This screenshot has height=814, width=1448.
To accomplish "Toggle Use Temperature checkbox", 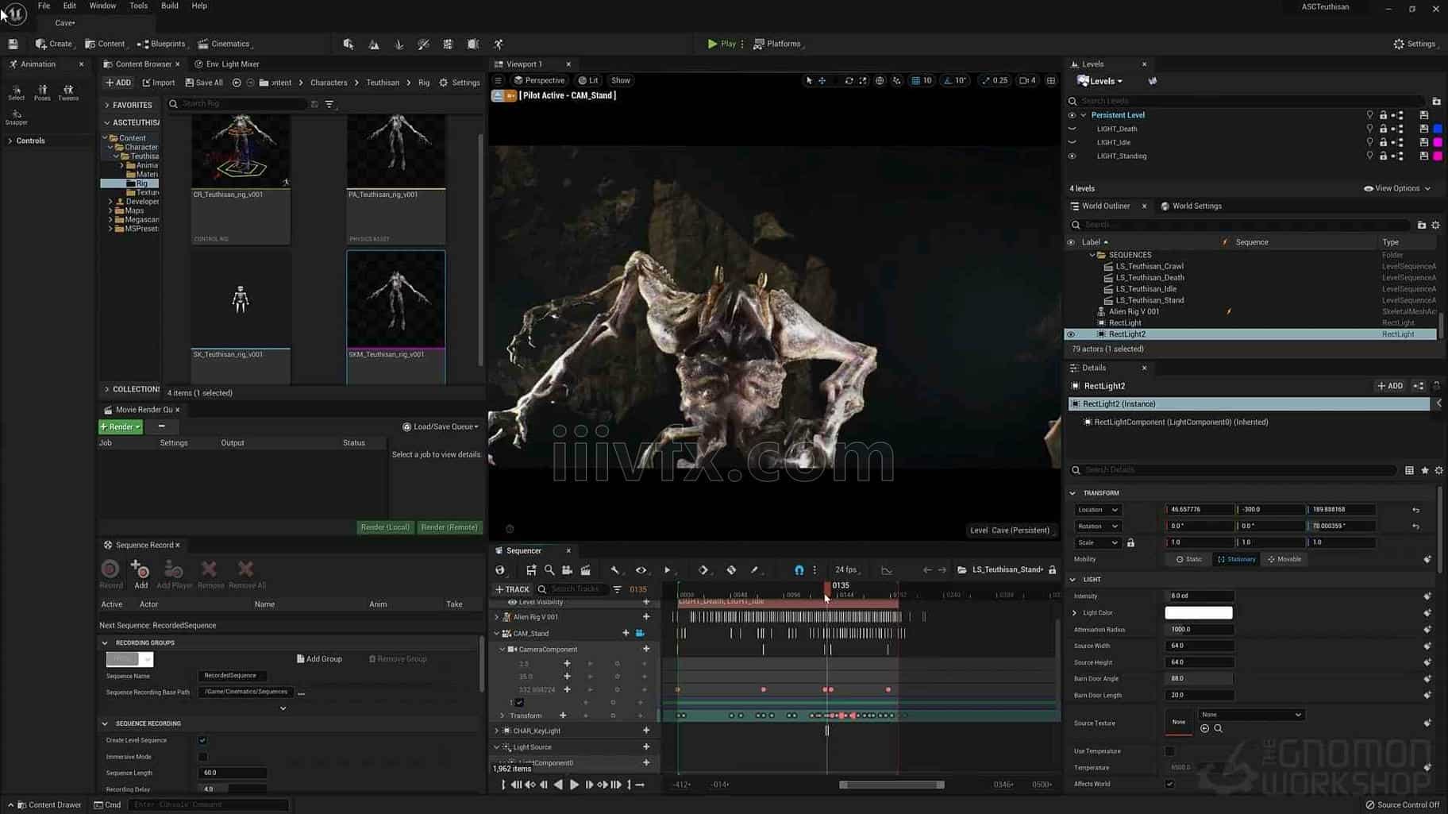I will pyautogui.click(x=1169, y=751).
